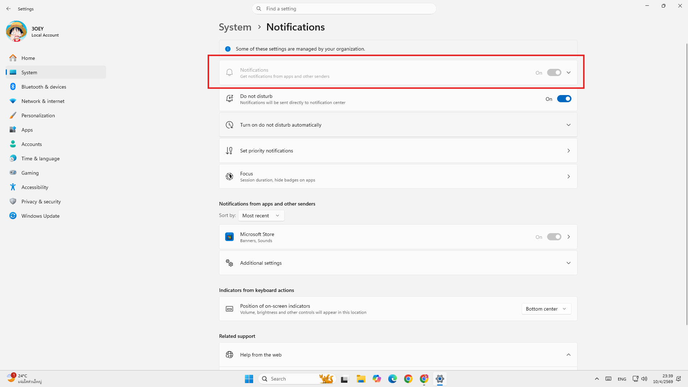Show hidden system tray icons
Screen dimensions: 688x387
tap(597, 379)
